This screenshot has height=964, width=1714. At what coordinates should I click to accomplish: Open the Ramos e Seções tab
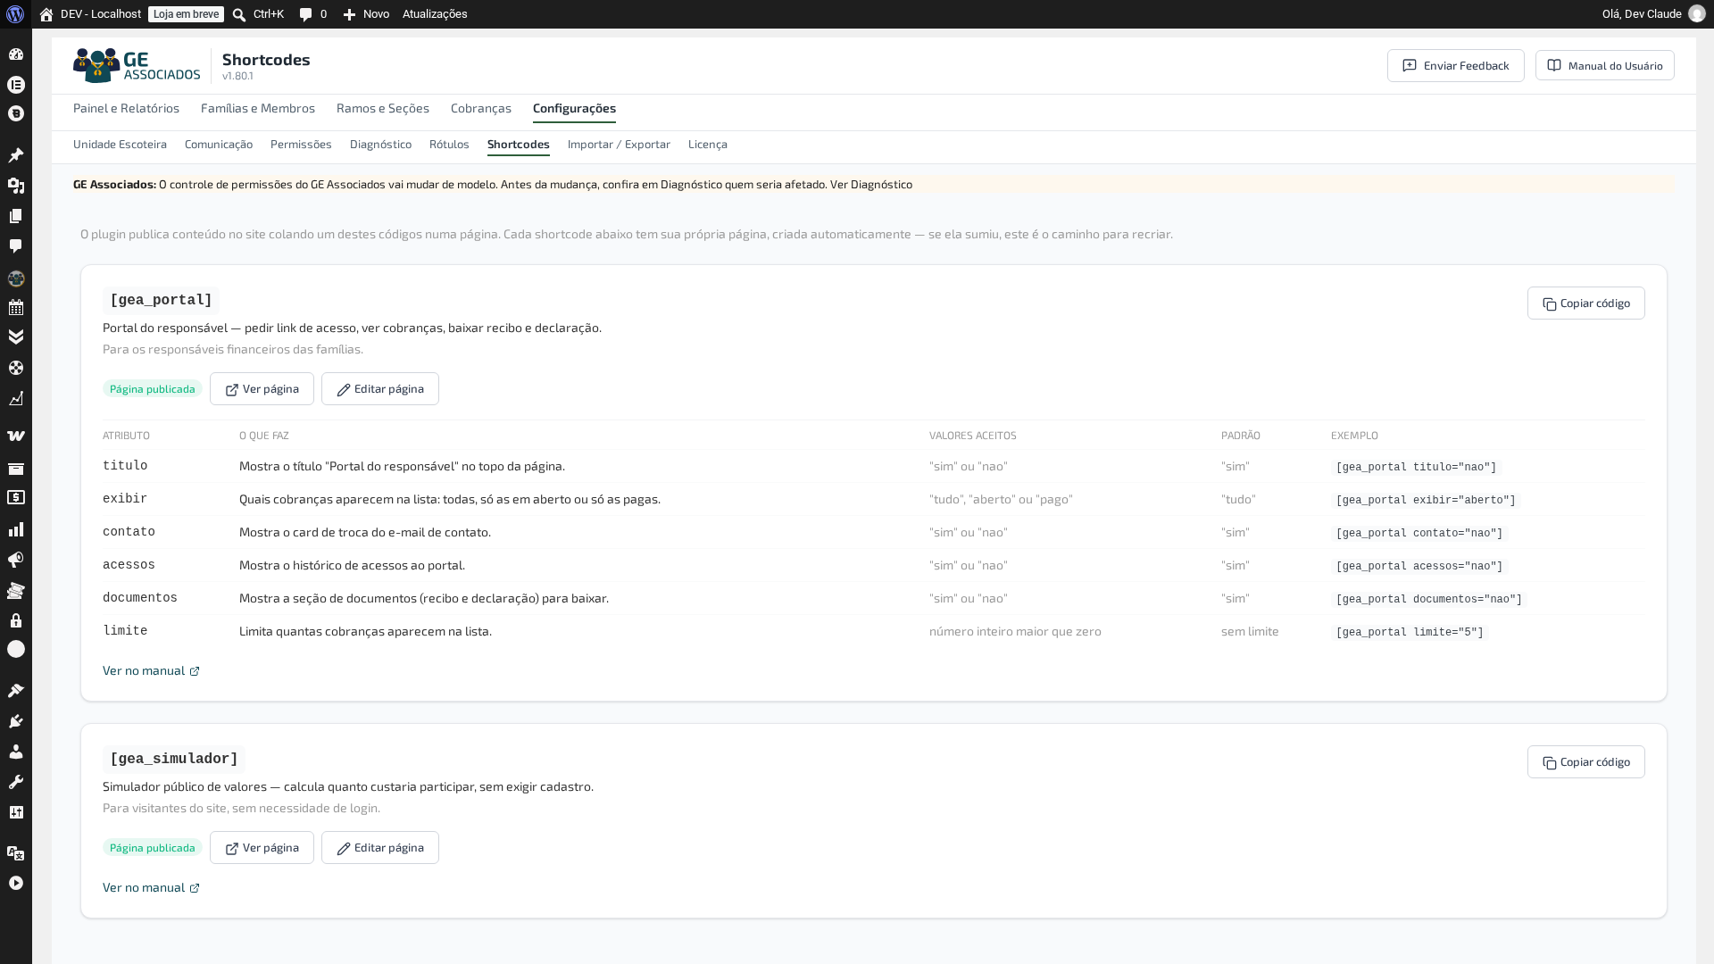pos(383,108)
